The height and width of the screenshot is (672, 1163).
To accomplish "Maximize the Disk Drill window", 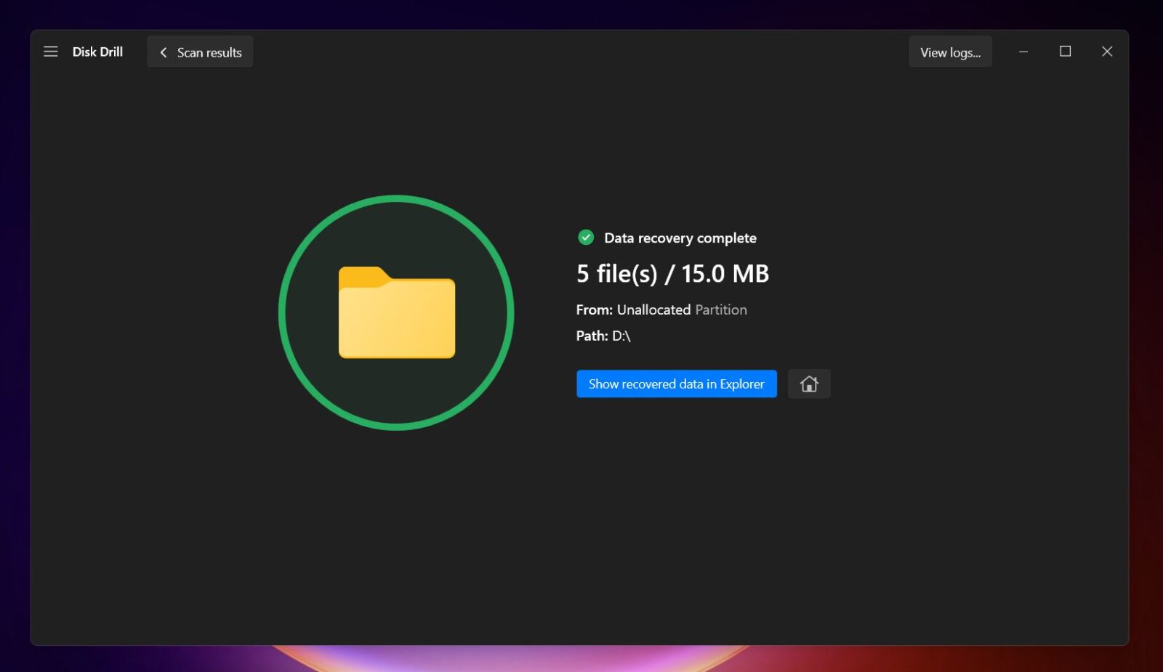I will pos(1066,52).
